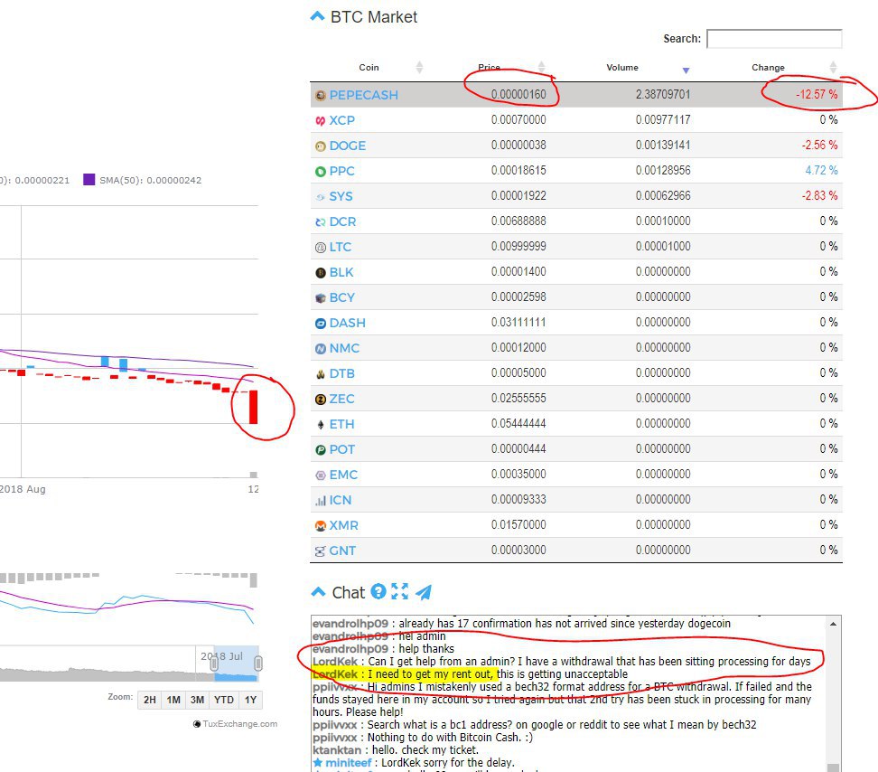878x772 pixels.
Task: Focus the market Search field
Action: 774,39
